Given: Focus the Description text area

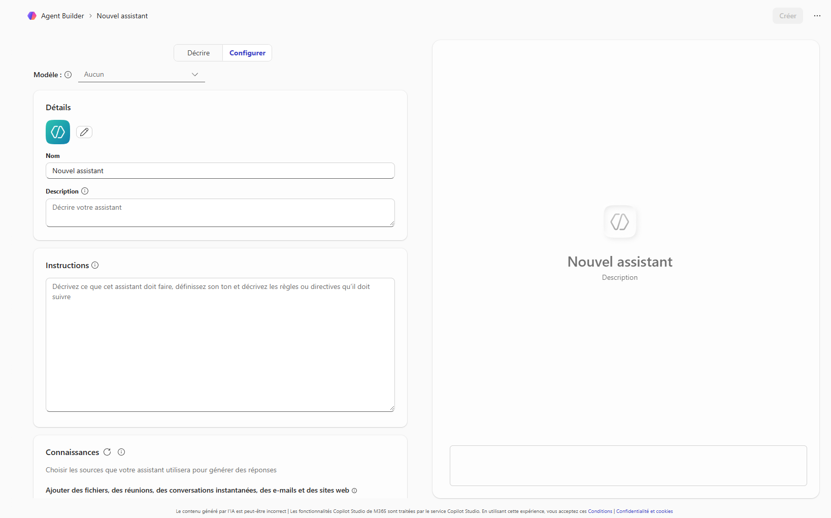Looking at the screenshot, I should [220, 212].
